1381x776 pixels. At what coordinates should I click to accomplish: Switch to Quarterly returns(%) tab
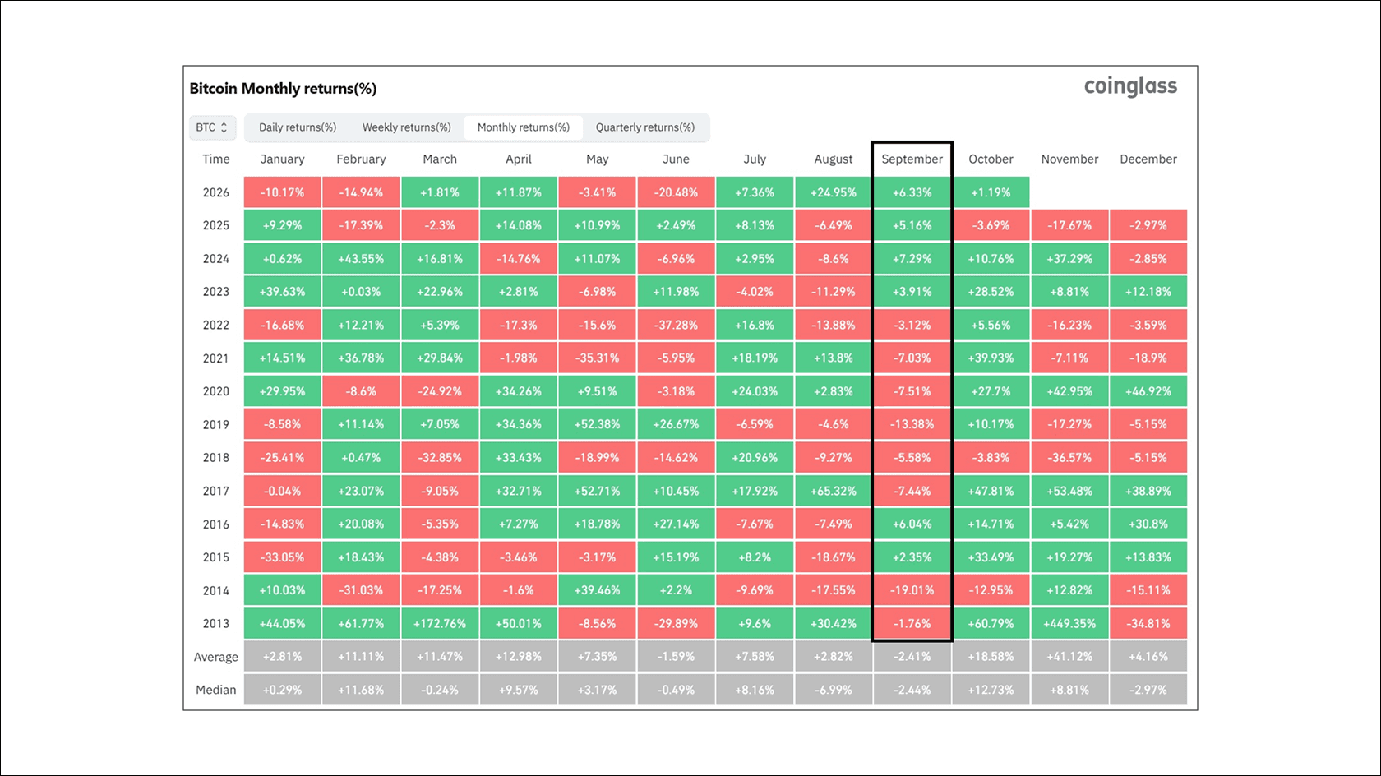645,127
